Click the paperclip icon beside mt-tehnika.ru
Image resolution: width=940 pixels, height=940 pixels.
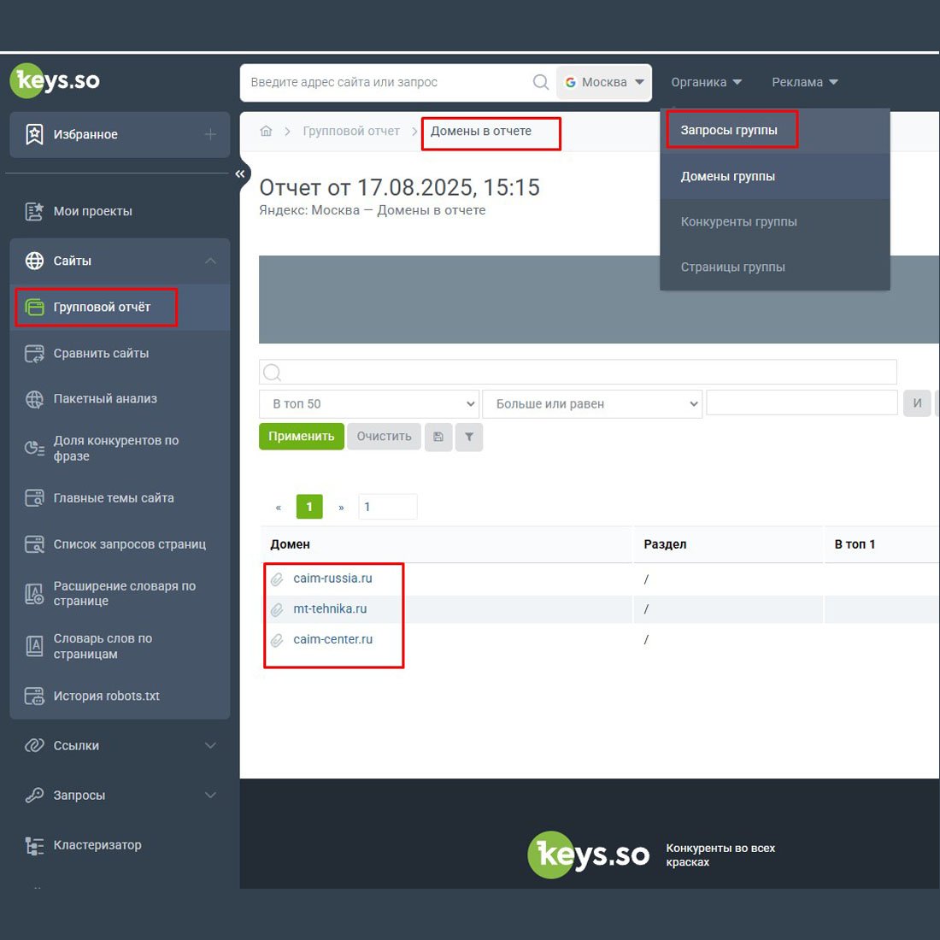pyautogui.click(x=277, y=610)
